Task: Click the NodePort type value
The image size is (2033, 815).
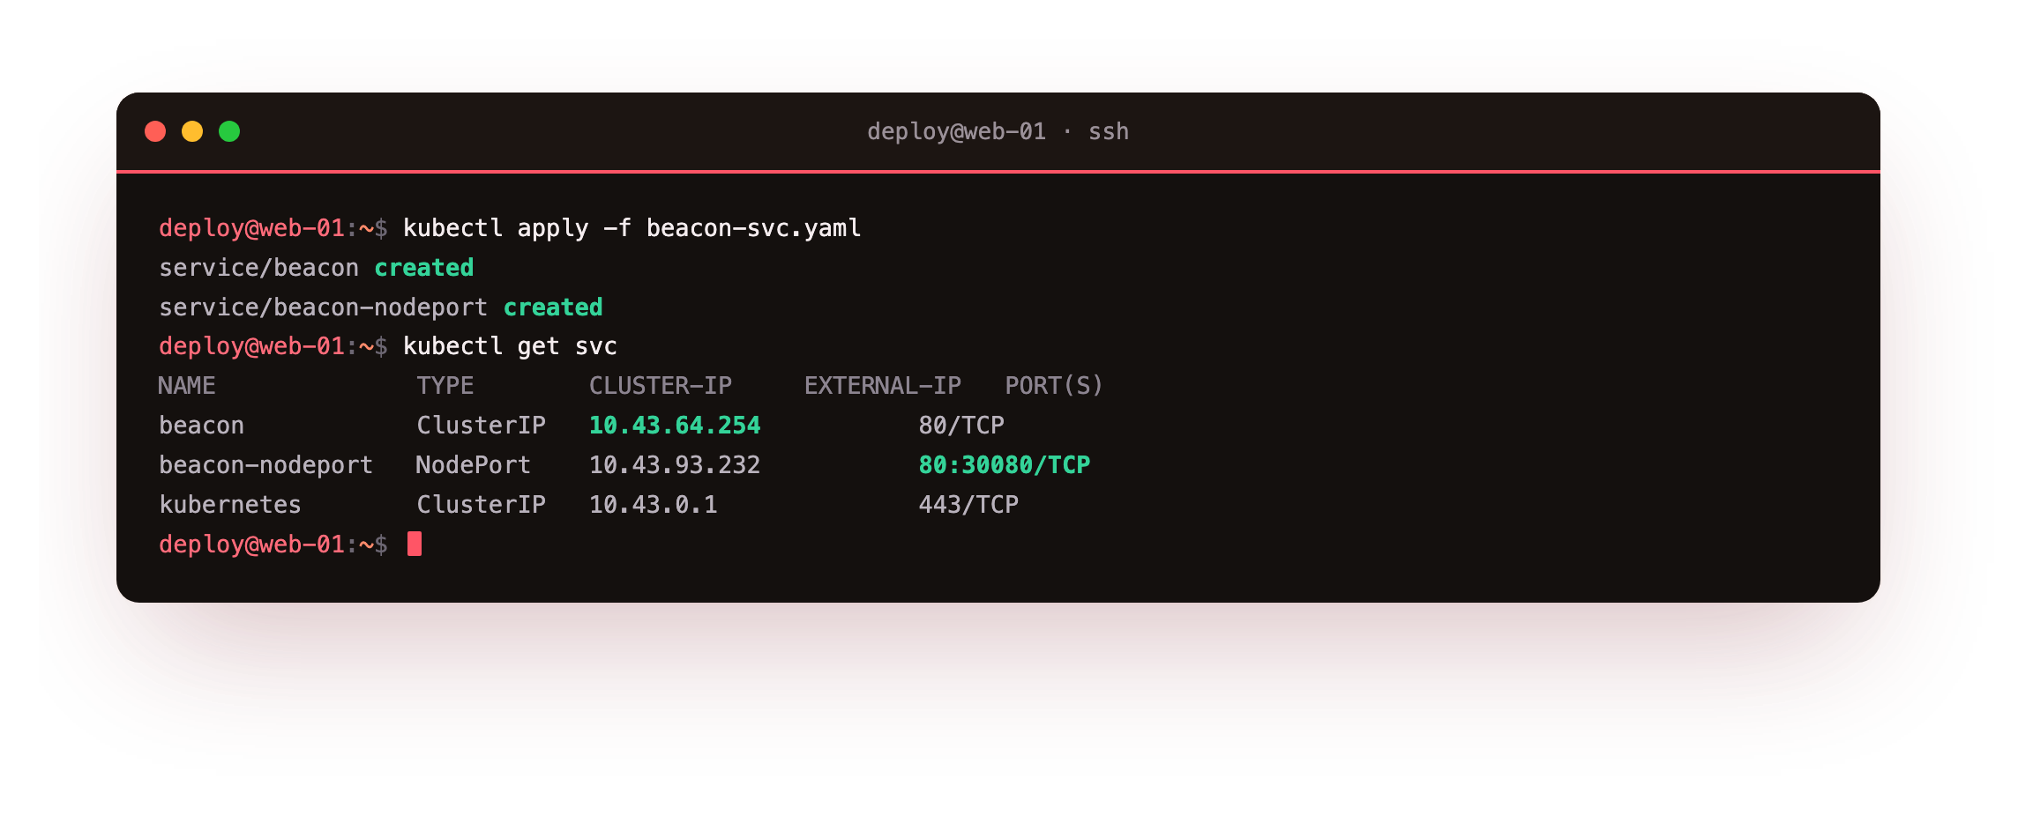Action: click(474, 465)
